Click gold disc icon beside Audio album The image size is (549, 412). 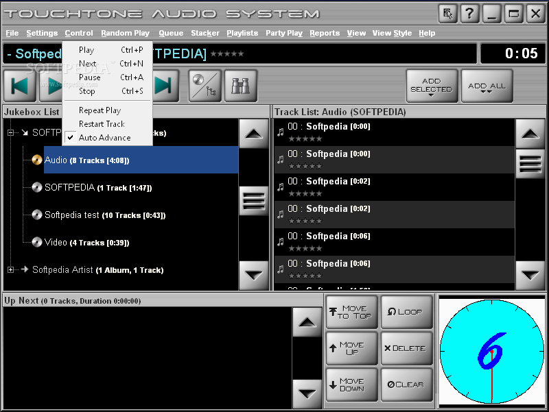tap(37, 160)
